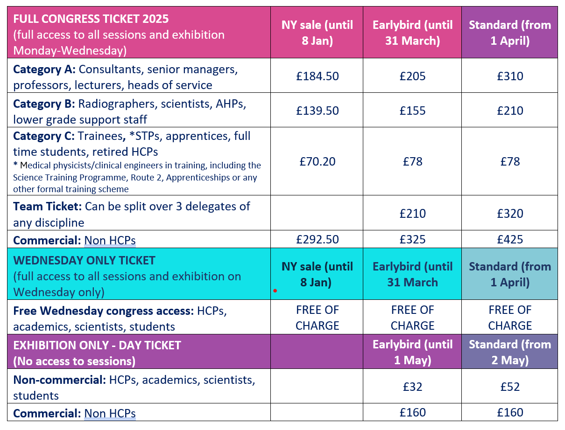565x430 pixels.
Task: Select the Category B Standard price £210
Action: pyautogui.click(x=510, y=111)
